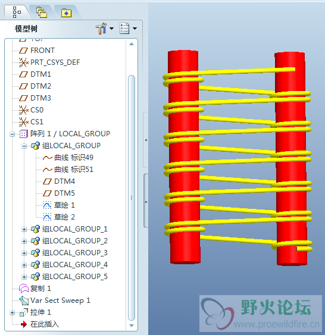Collapse the 组LOCAL_GROUP node
The width and height of the screenshot is (325, 335).
24,146
